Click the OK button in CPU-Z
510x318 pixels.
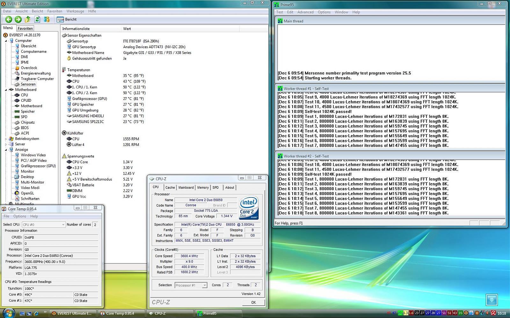pos(253,302)
